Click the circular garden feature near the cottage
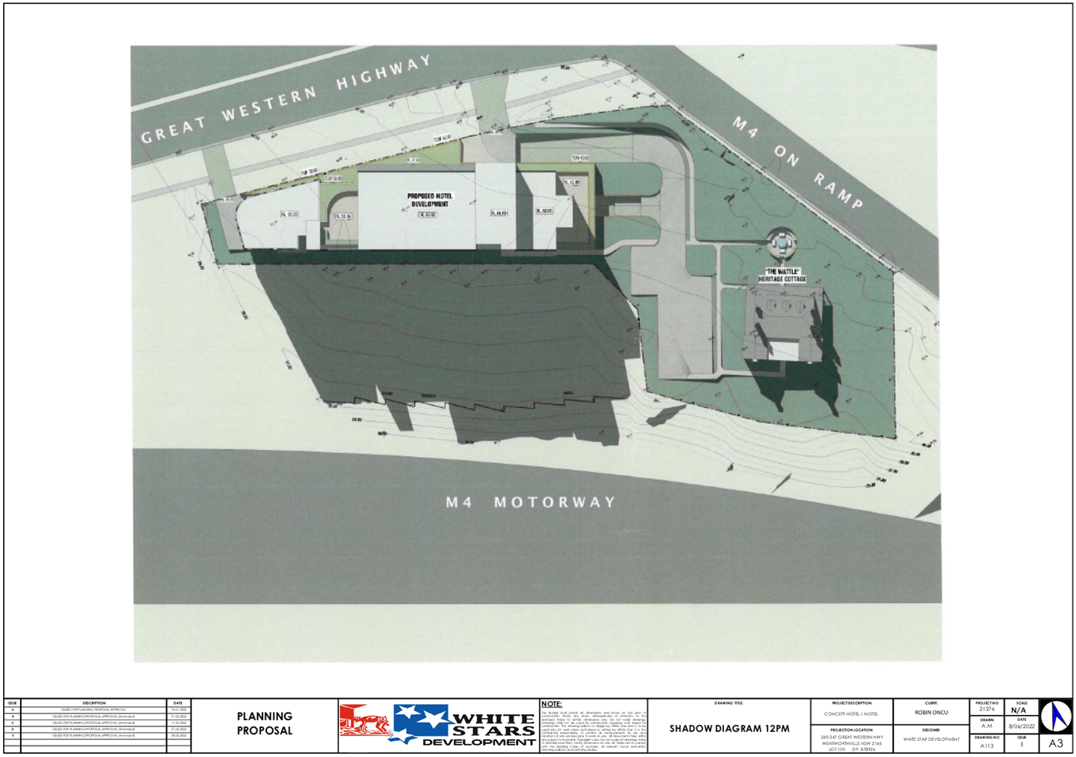 tap(783, 245)
